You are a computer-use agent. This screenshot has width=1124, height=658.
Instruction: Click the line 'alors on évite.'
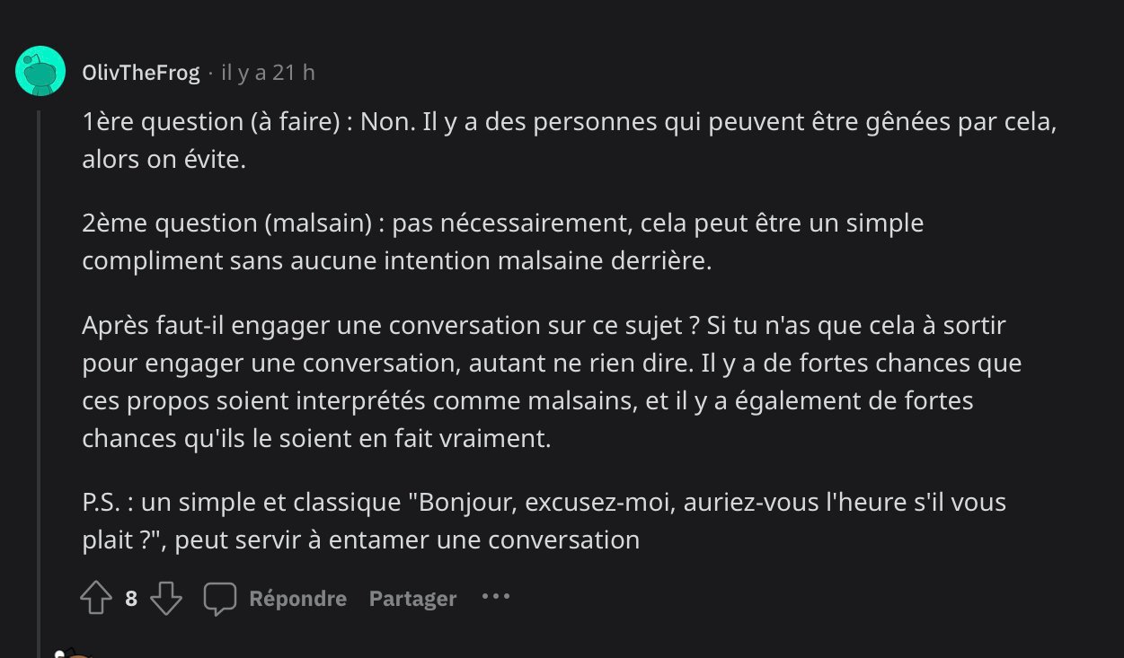coord(164,161)
